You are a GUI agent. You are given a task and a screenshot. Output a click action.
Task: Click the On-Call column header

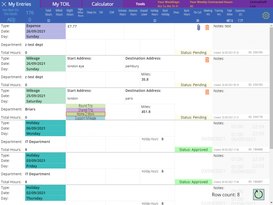click(198, 12)
